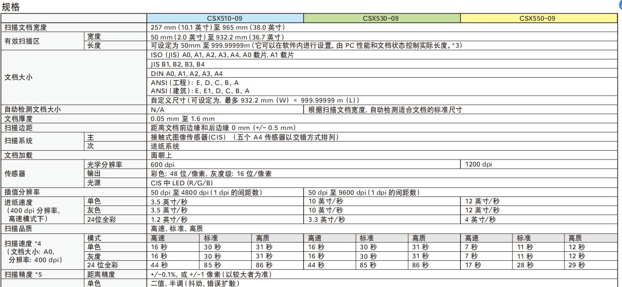This screenshot has height=287, width=622.
Task: Click the 灰色 sub-label
Action: (94, 210)
